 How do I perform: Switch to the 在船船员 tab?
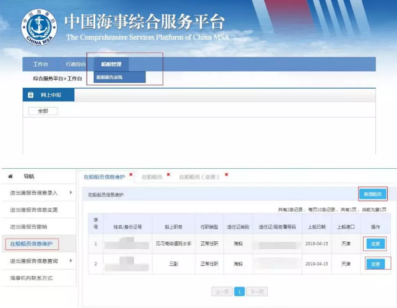(x=152, y=177)
